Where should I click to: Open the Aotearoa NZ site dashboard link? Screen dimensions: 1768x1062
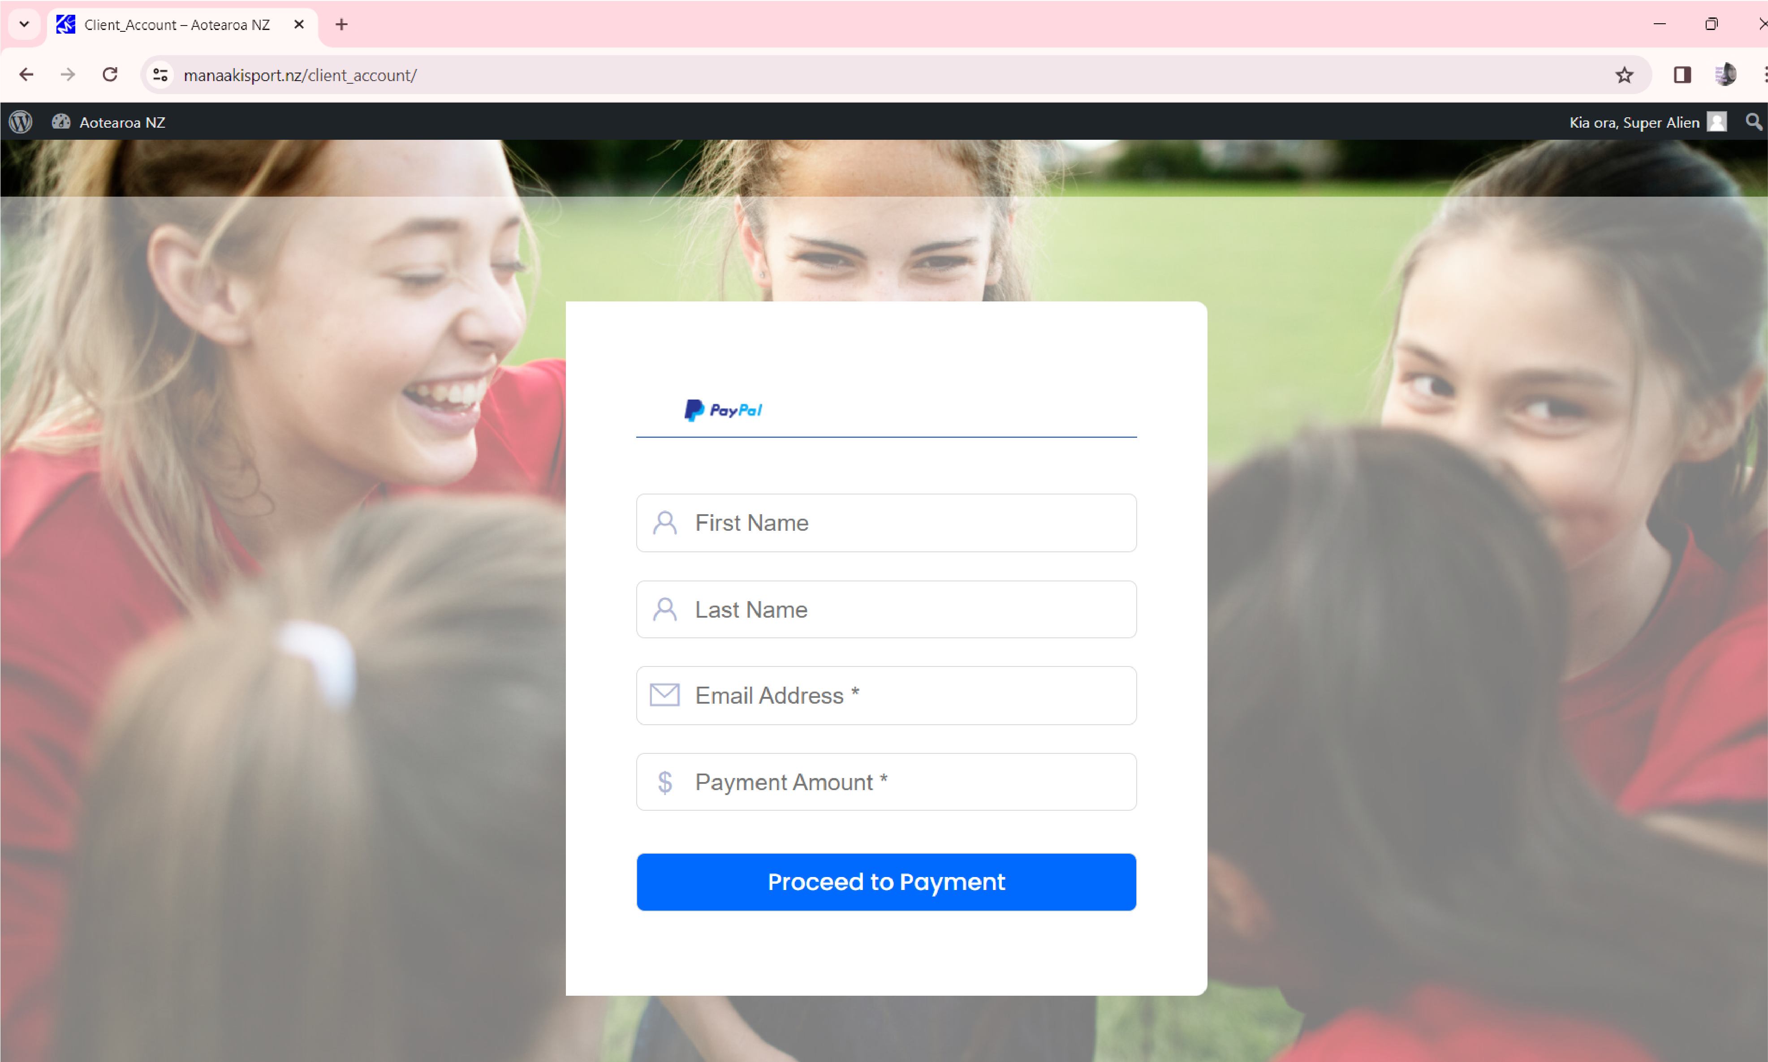(x=108, y=122)
